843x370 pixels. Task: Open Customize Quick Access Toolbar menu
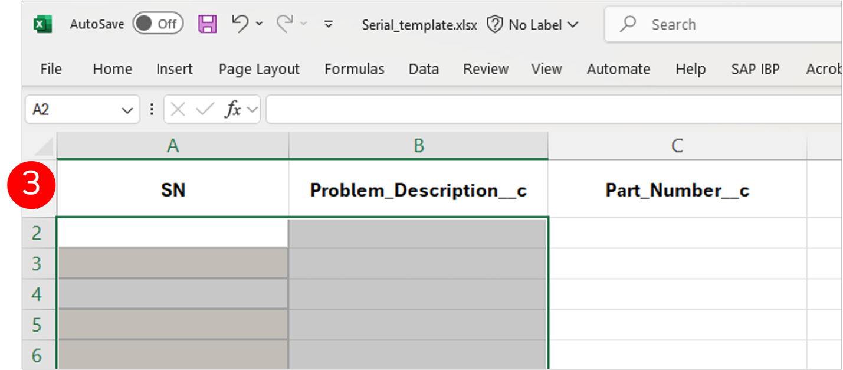click(x=329, y=24)
